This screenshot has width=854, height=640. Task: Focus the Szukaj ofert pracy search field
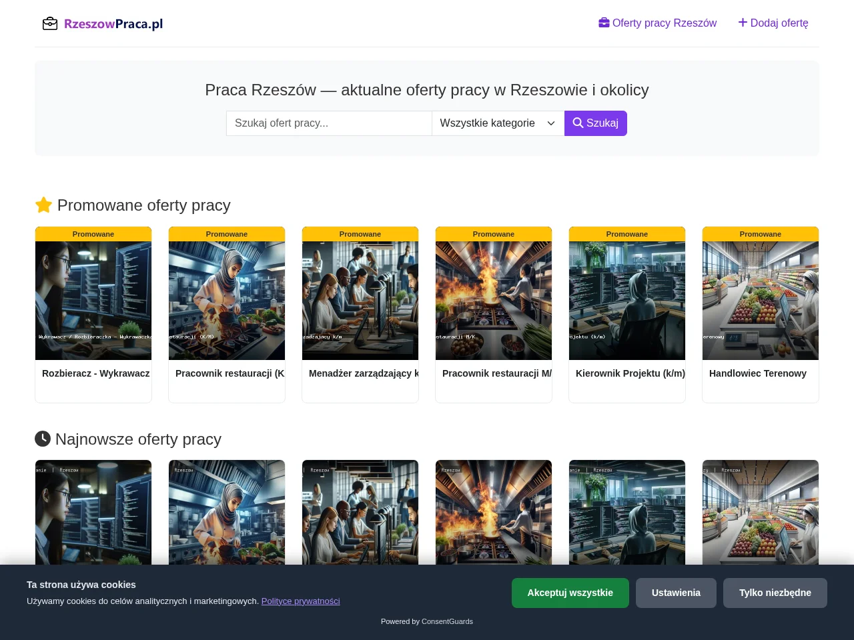coord(329,123)
